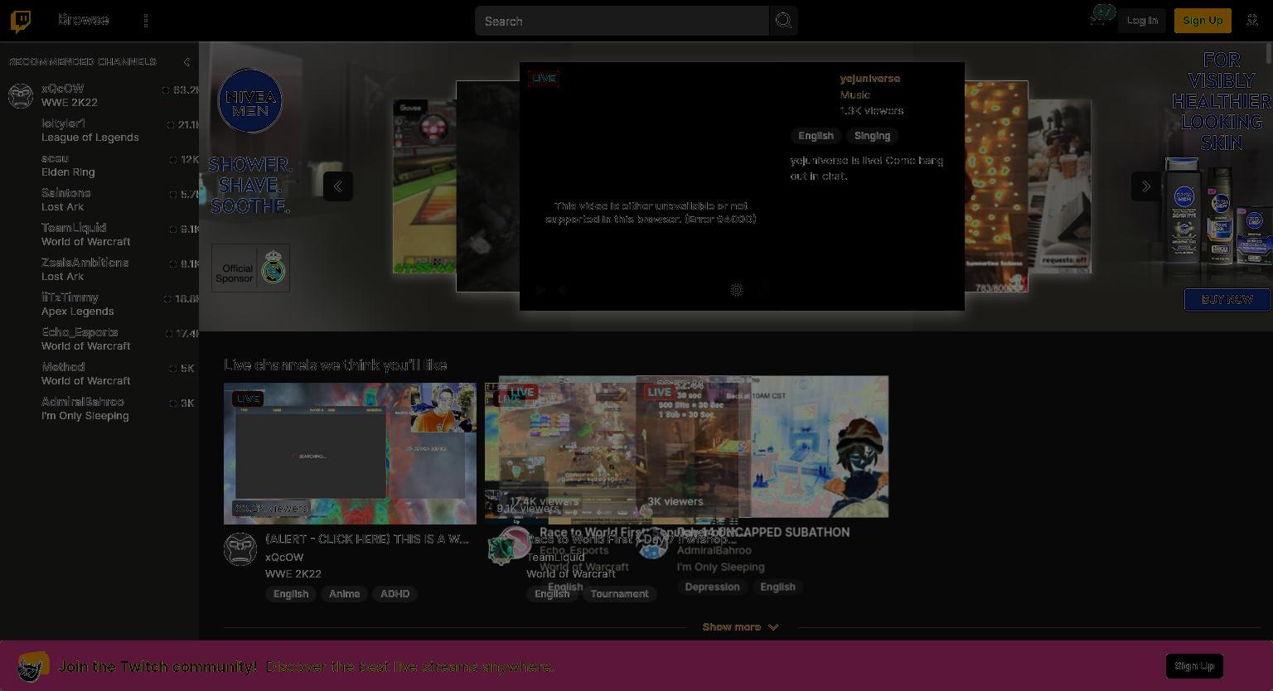Image resolution: width=1273 pixels, height=691 pixels.
Task: Play the featured stream video
Action: pos(540,290)
